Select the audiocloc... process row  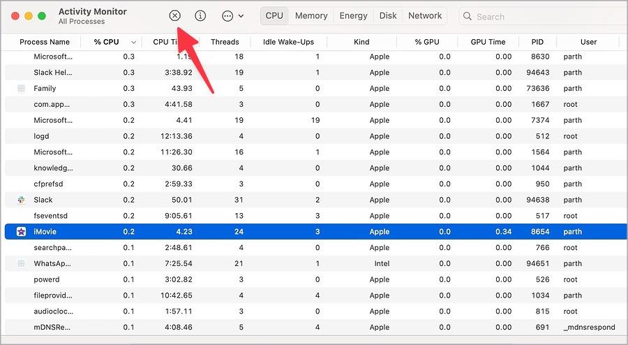[x=316, y=311]
